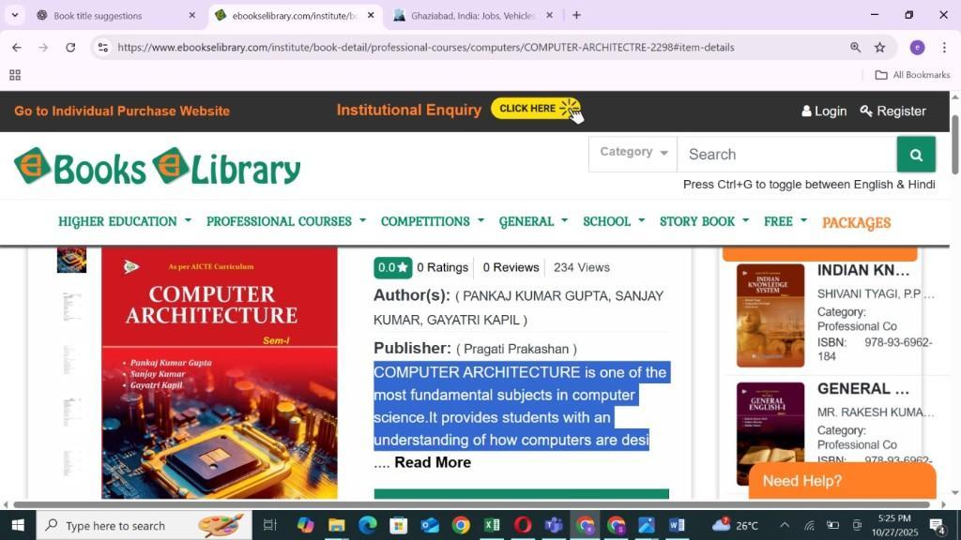The width and height of the screenshot is (961, 540).
Task: Go back to the previous page
Action: (x=17, y=47)
